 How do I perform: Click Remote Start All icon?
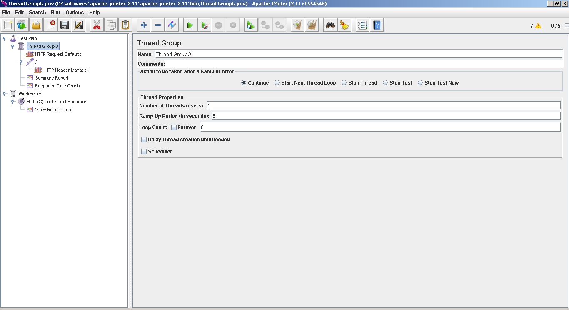coord(251,25)
